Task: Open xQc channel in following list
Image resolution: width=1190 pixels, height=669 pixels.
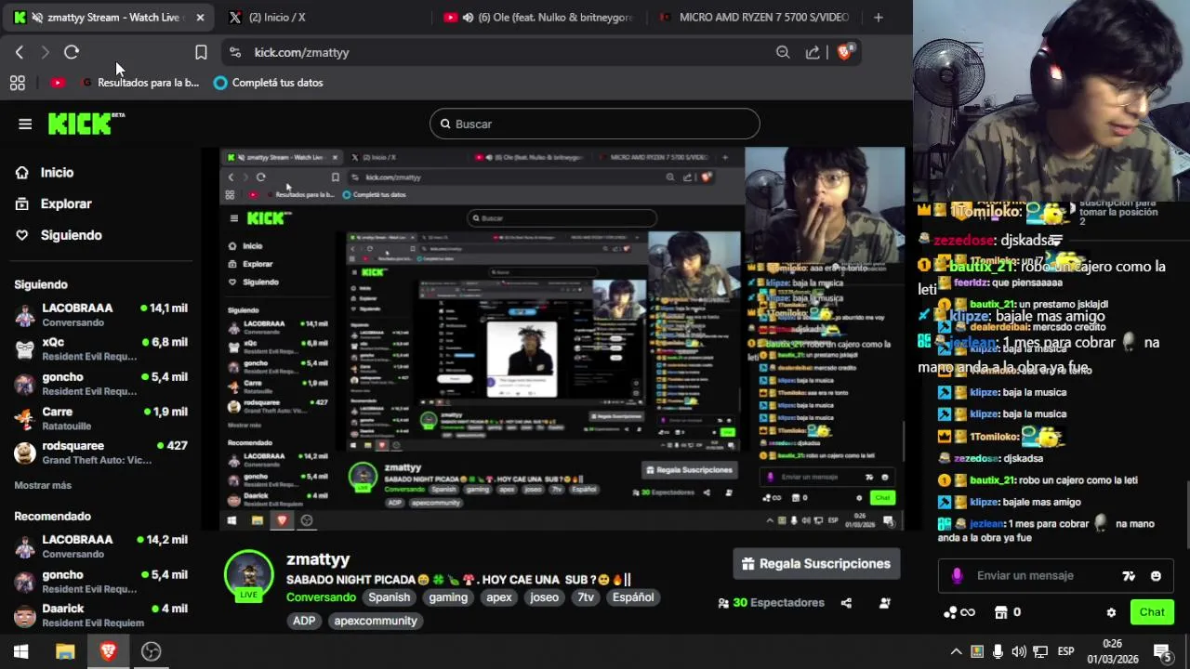Action: 100,348
